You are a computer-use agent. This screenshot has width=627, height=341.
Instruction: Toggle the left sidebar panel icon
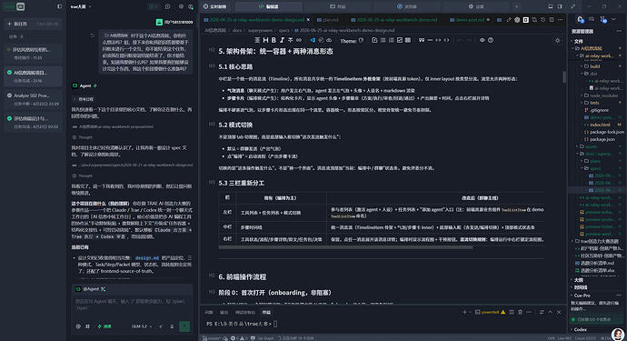coord(60,6)
